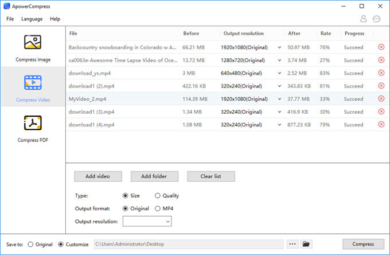This screenshot has width=390, height=255.
Task: Click the After column header
Action: 294,34
